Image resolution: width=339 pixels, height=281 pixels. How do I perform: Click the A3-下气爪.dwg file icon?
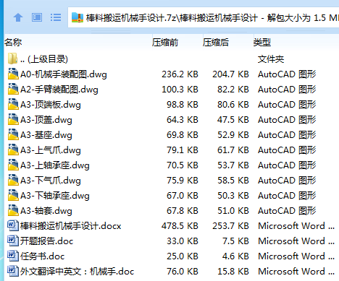coord(13,180)
